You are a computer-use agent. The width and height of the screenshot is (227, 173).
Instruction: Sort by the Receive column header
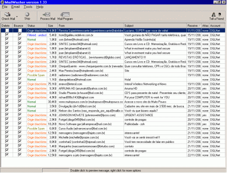point(194,26)
